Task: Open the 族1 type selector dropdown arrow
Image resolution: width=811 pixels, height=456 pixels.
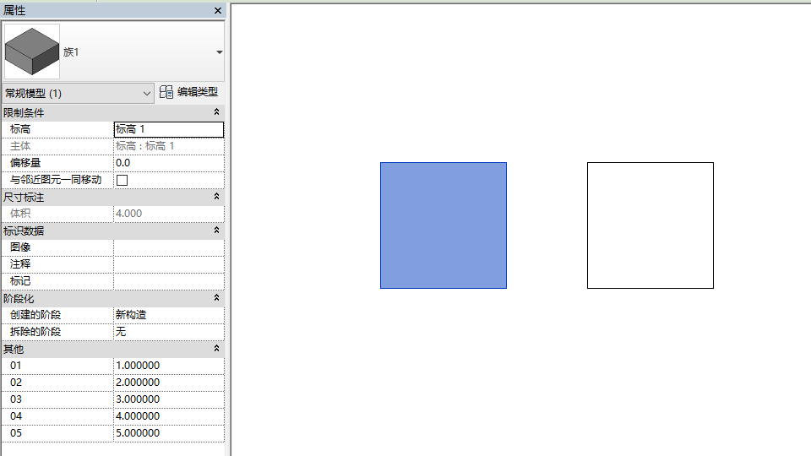Action: [x=220, y=52]
